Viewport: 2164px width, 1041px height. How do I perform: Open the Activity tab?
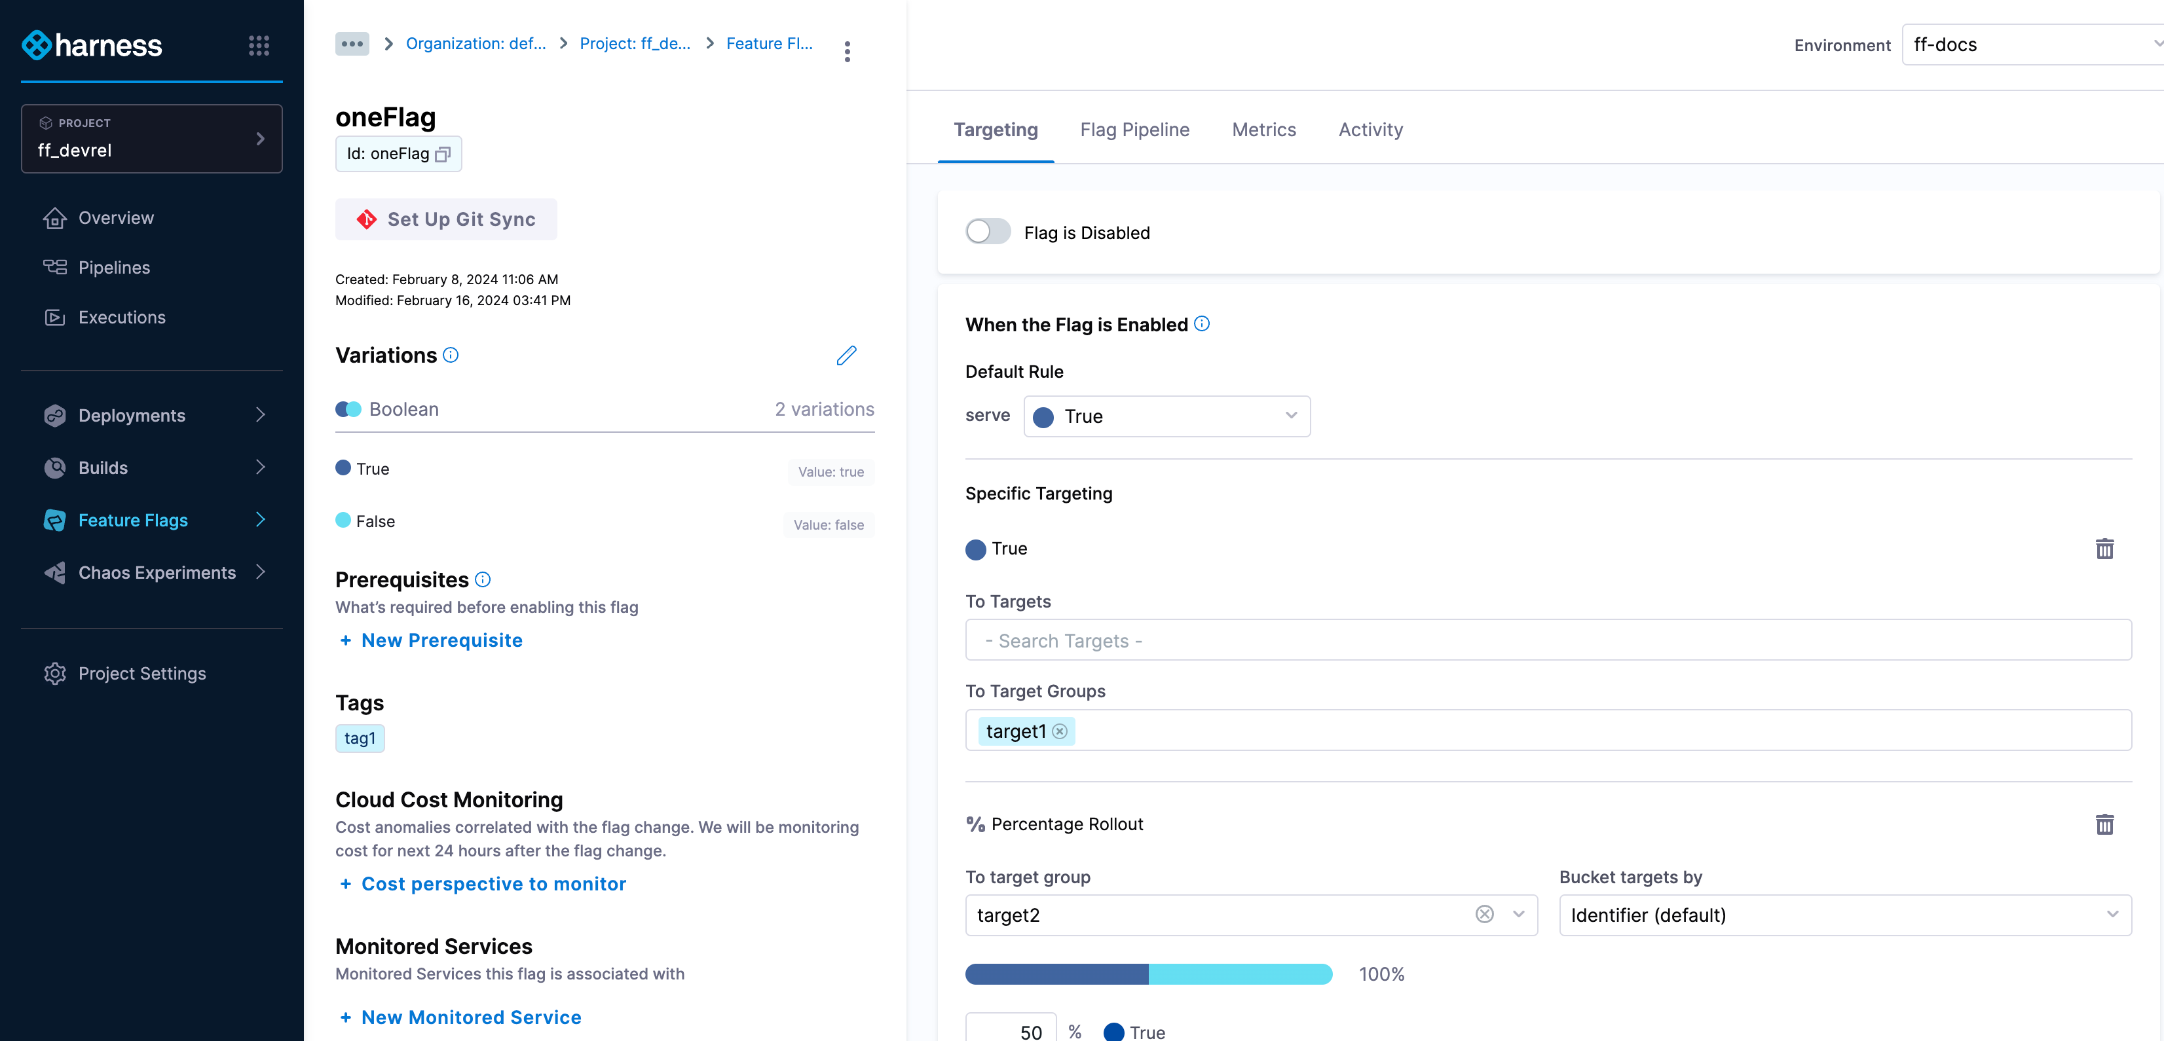click(x=1370, y=129)
